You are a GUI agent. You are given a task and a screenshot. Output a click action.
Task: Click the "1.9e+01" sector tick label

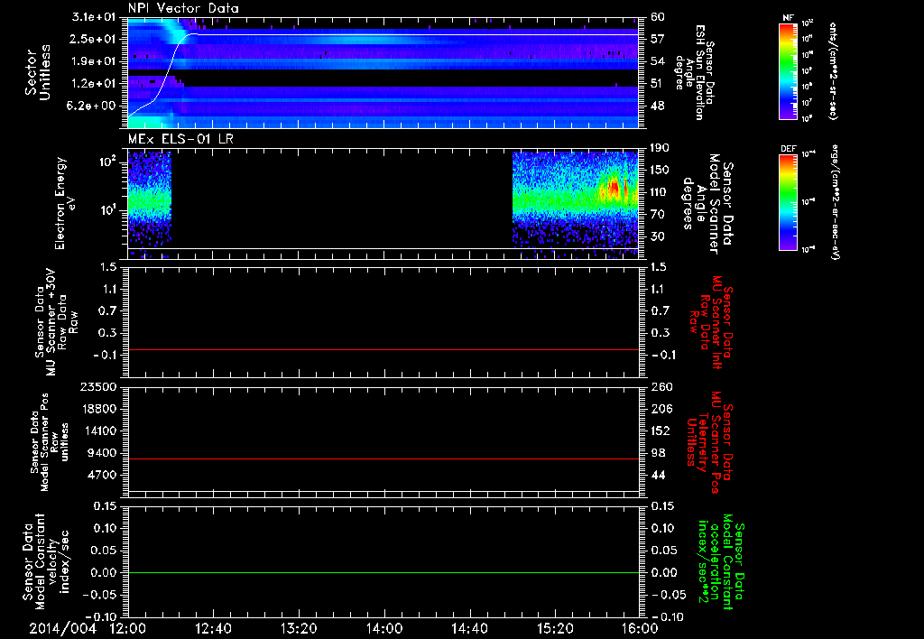pyautogui.click(x=94, y=61)
